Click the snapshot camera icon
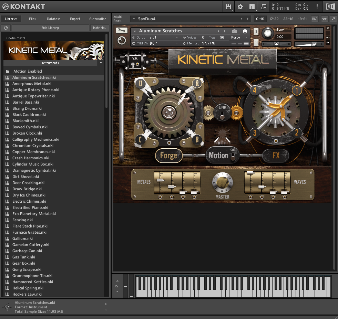 [234, 31]
